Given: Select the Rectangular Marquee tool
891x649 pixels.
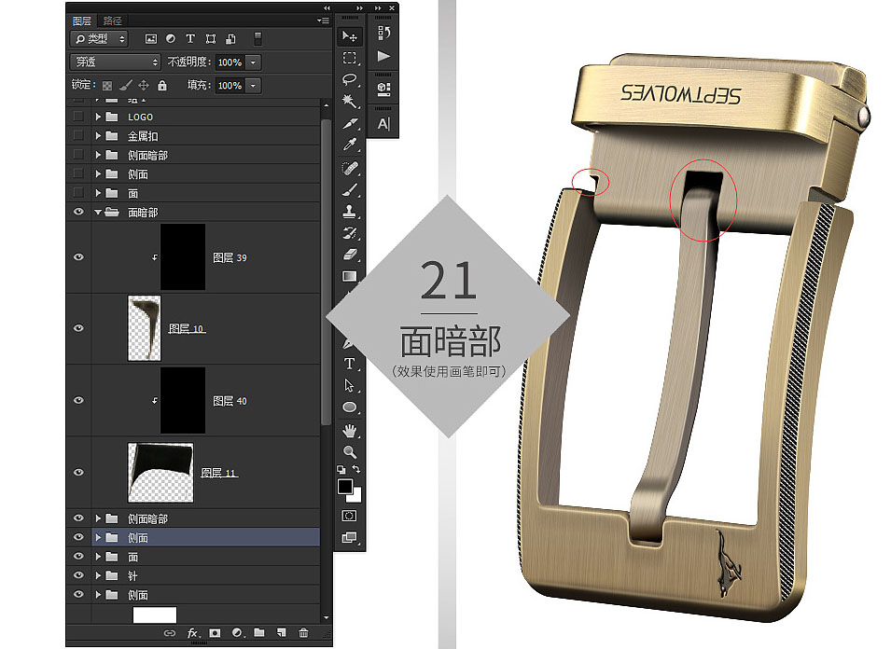Looking at the screenshot, I should [x=350, y=58].
